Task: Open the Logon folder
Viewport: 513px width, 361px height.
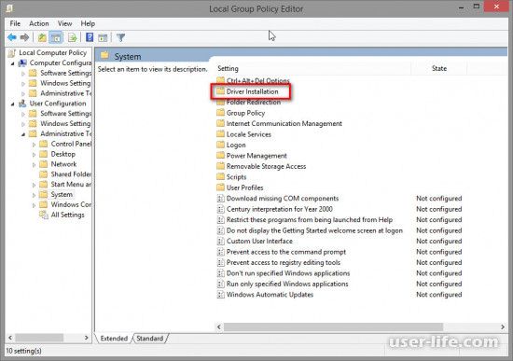Action: click(x=236, y=145)
